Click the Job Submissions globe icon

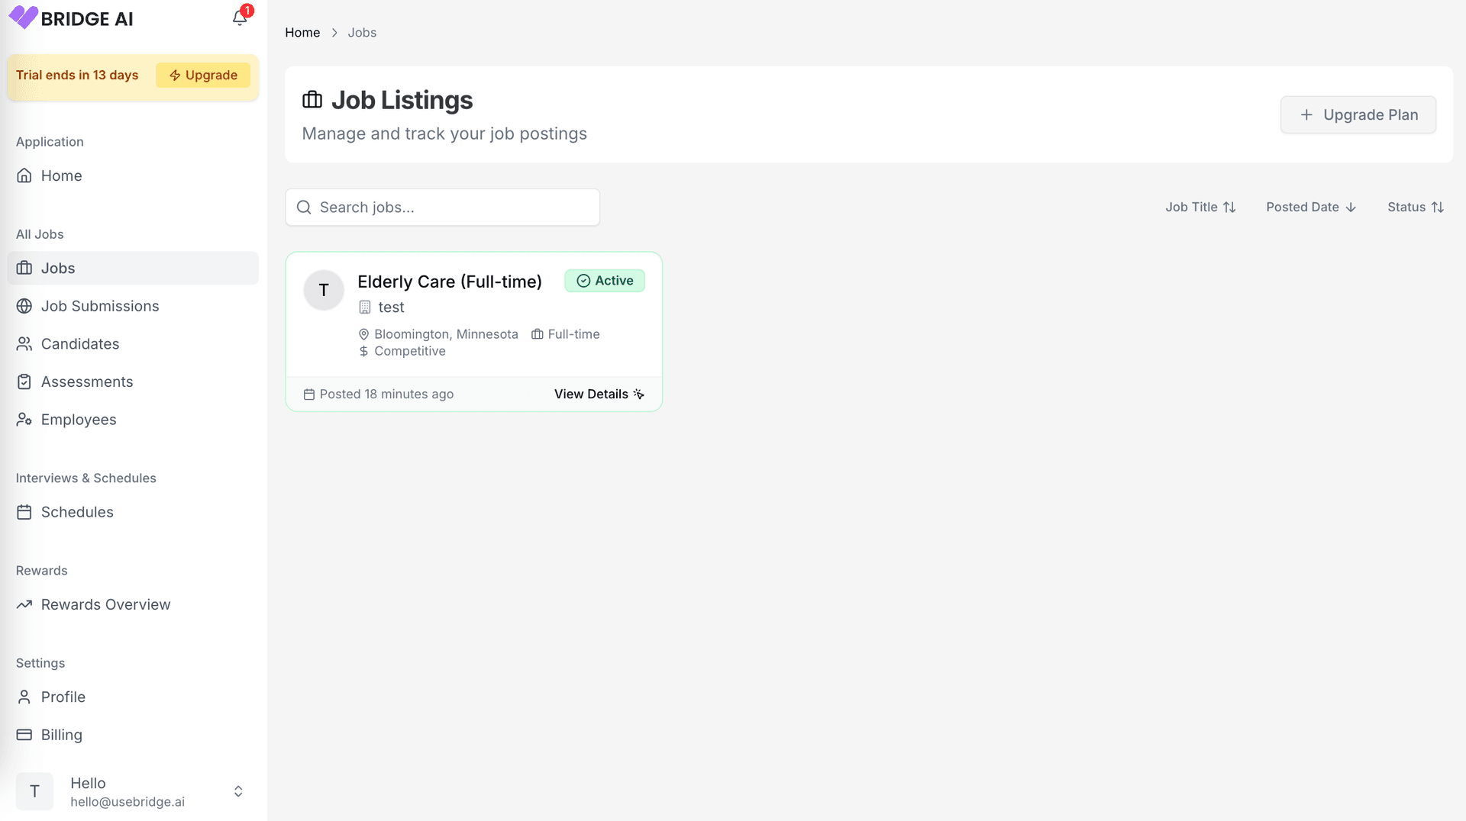pos(24,306)
